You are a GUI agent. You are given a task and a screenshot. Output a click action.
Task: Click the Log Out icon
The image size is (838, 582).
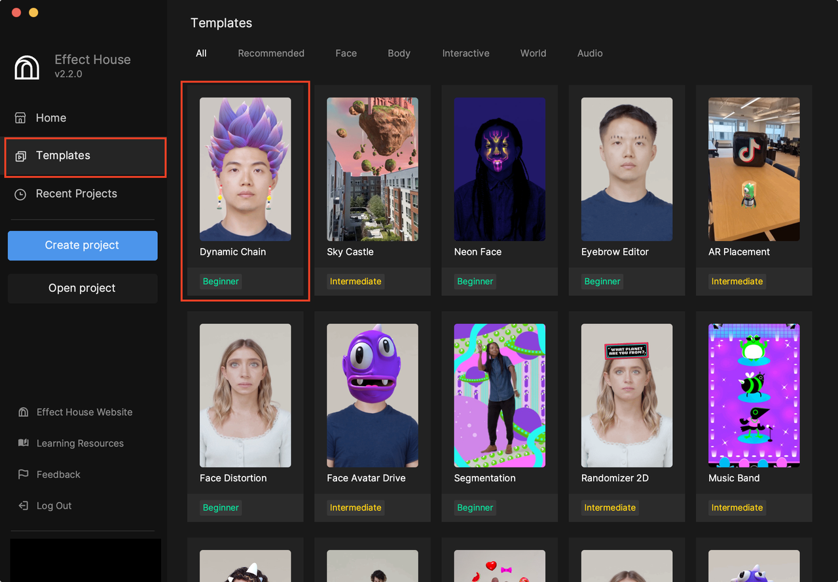pos(24,506)
